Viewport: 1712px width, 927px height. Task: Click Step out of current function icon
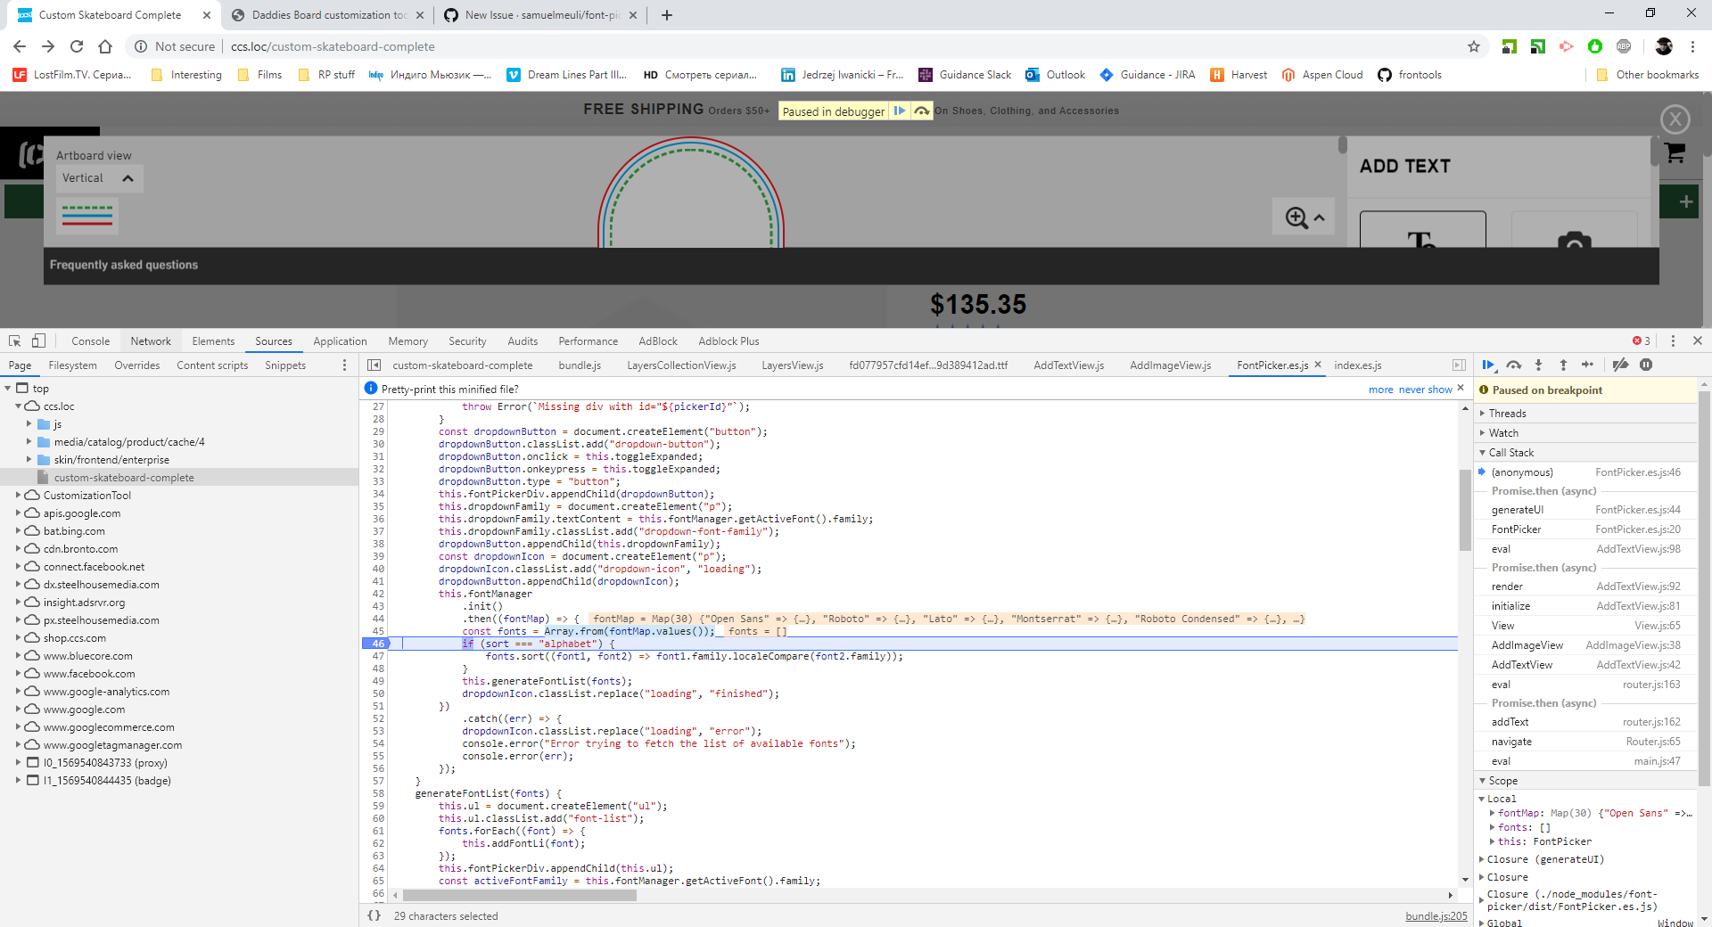pyautogui.click(x=1563, y=365)
